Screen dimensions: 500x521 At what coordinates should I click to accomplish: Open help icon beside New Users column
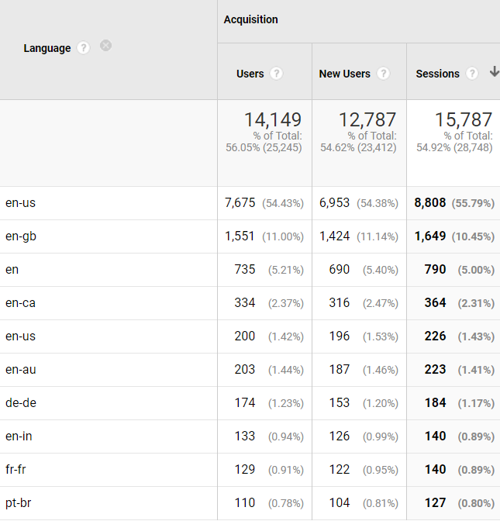click(383, 74)
